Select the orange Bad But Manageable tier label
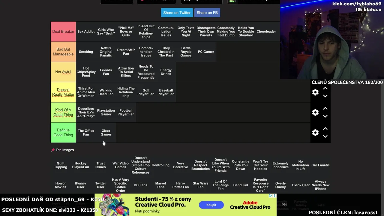 pyautogui.click(x=63, y=52)
